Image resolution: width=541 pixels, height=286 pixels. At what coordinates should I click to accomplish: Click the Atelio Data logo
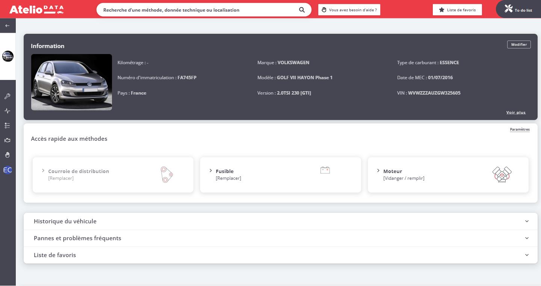point(36,9)
